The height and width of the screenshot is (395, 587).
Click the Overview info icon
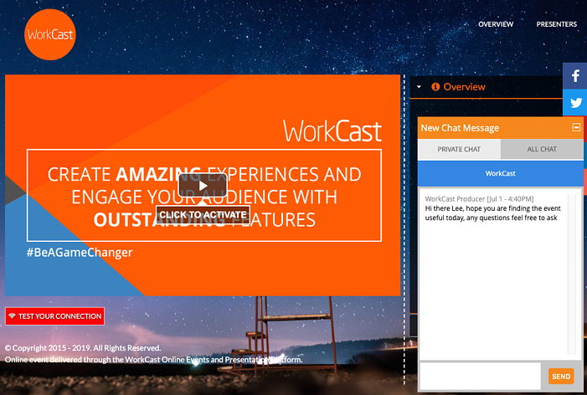[x=435, y=87]
